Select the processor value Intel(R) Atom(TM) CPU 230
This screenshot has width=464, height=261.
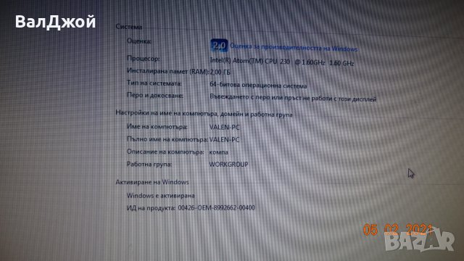(x=282, y=62)
